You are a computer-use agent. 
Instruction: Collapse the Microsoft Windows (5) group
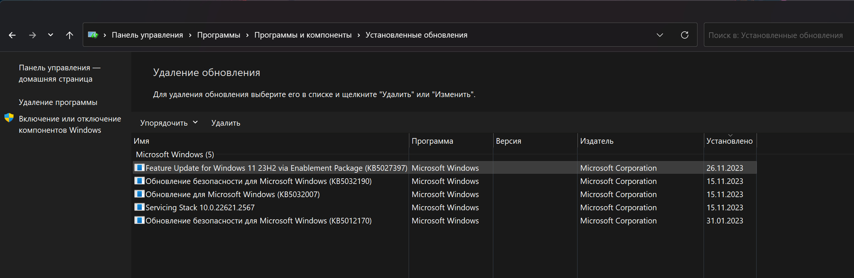coord(175,155)
